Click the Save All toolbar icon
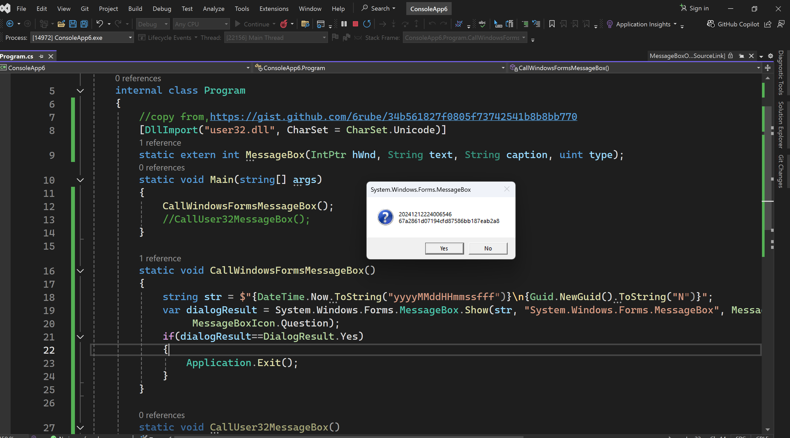790x438 pixels. coord(84,24)
